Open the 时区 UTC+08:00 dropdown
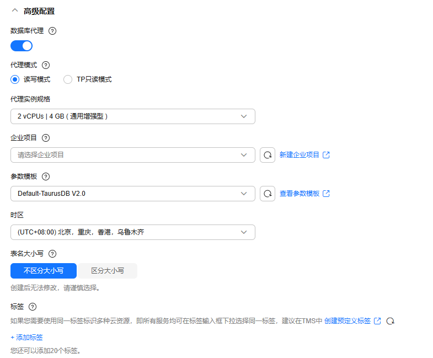Screen dimensions: 433x358 (x=133, y=232)
